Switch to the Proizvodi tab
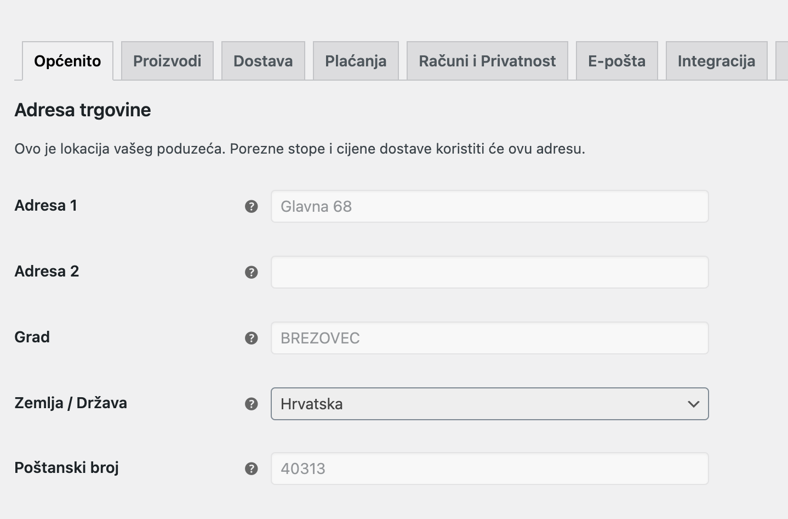Screen dimensions: 788x519 [167, 60]
